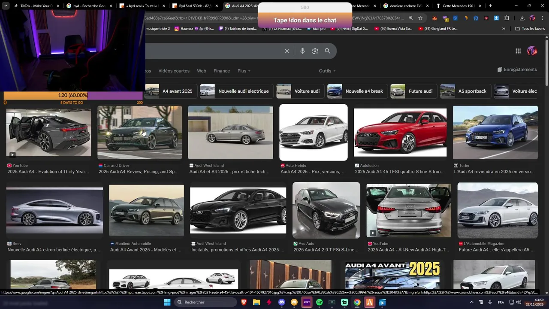Launch Brave from the taskbar
The image size is (549, 309).
pyautogui.click(x=244, y=302)
